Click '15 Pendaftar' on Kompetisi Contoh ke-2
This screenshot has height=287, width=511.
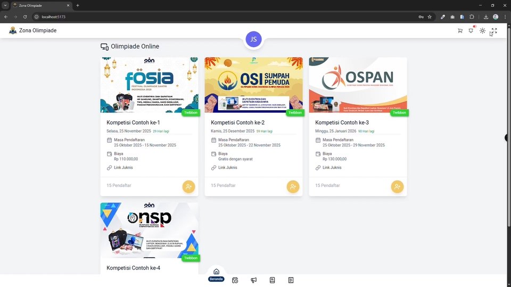(x=223, y=185)
